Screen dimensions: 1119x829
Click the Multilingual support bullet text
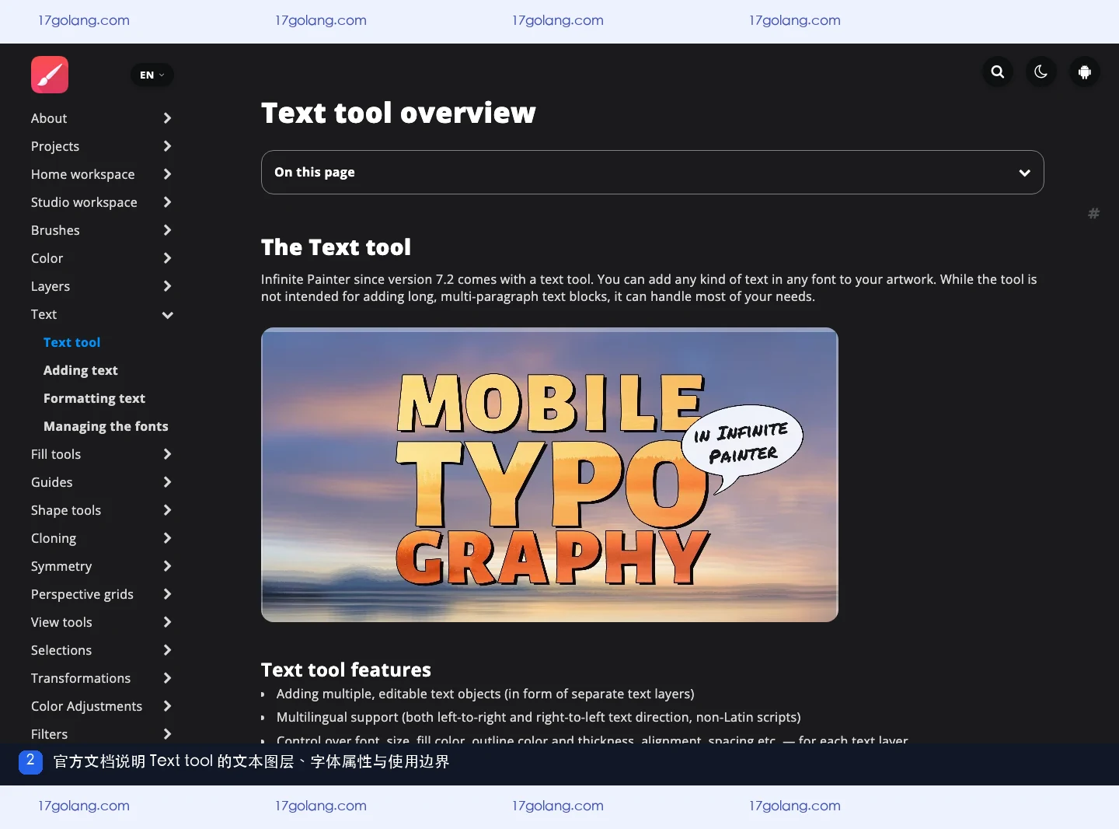(539, 717)
